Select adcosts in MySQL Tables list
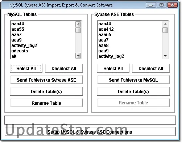Image resolution: width=182 pixels, height=143 pixels. [x=43, y=51]
